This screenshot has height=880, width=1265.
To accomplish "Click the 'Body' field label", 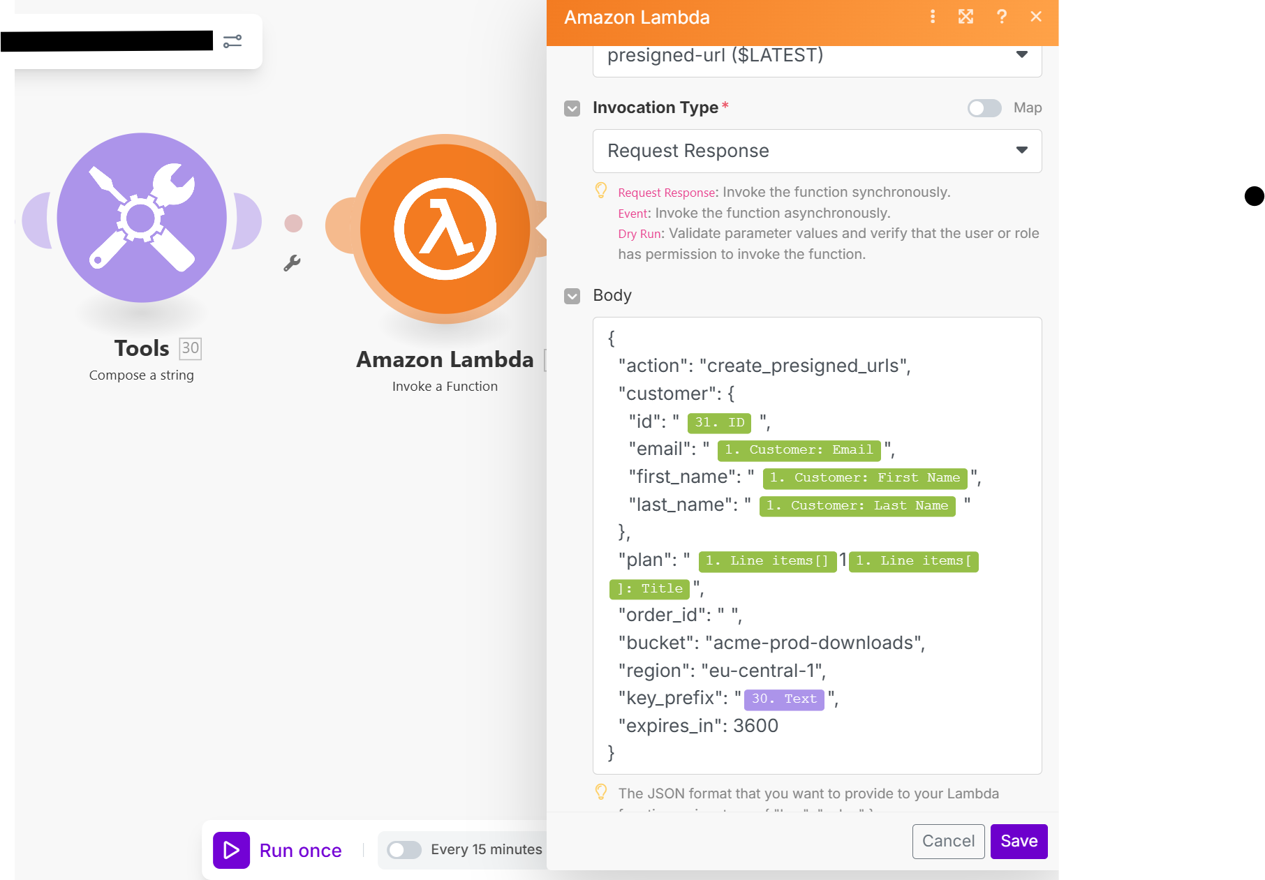I will coord(612,296).
